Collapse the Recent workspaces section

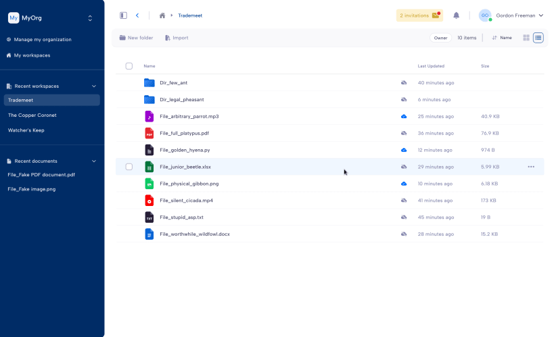94,86
